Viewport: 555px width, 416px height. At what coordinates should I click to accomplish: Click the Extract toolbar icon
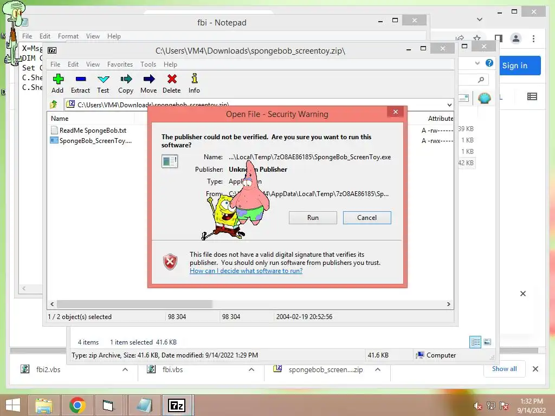tap(80, 83)
